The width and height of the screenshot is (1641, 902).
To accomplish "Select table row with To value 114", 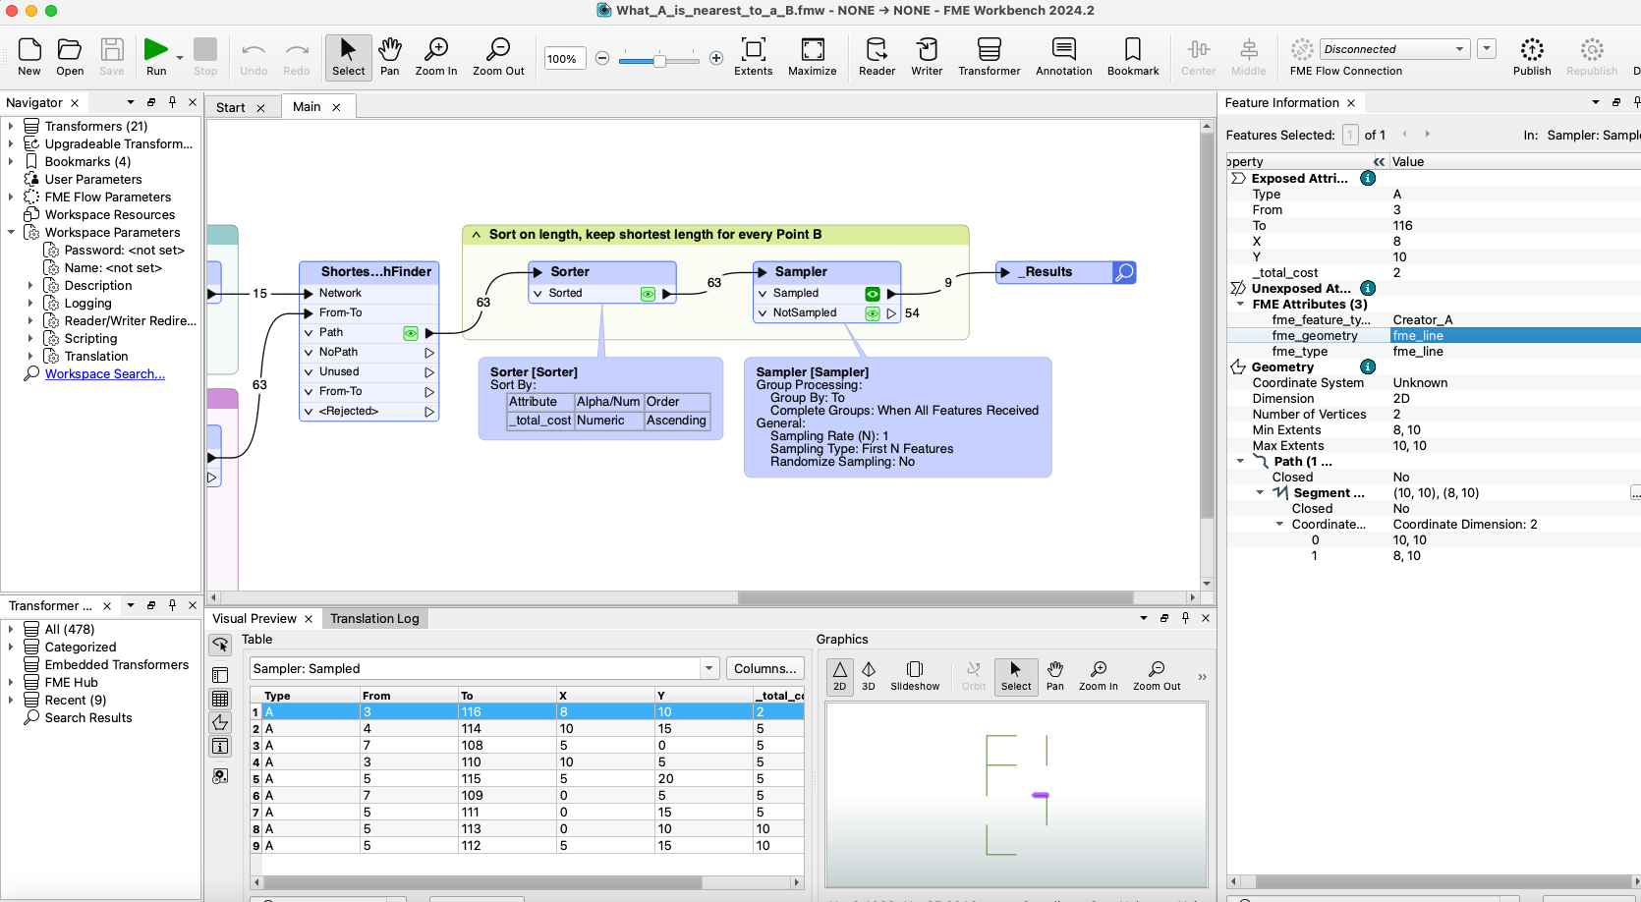I will (527, 728).
